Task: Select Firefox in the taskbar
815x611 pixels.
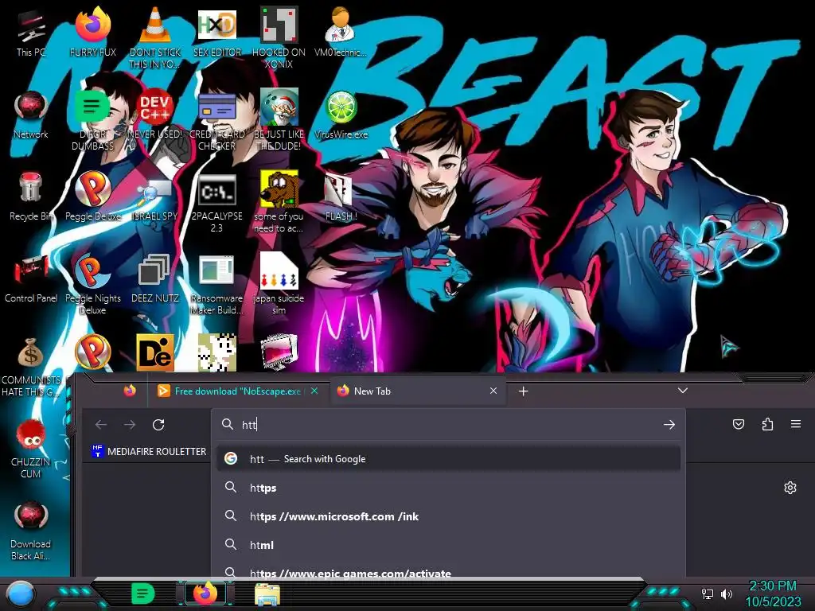Action: pos(205,593)
